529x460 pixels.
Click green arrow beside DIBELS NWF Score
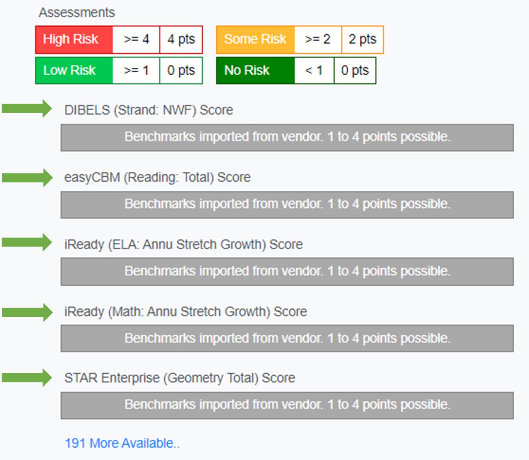coord(26,109)
